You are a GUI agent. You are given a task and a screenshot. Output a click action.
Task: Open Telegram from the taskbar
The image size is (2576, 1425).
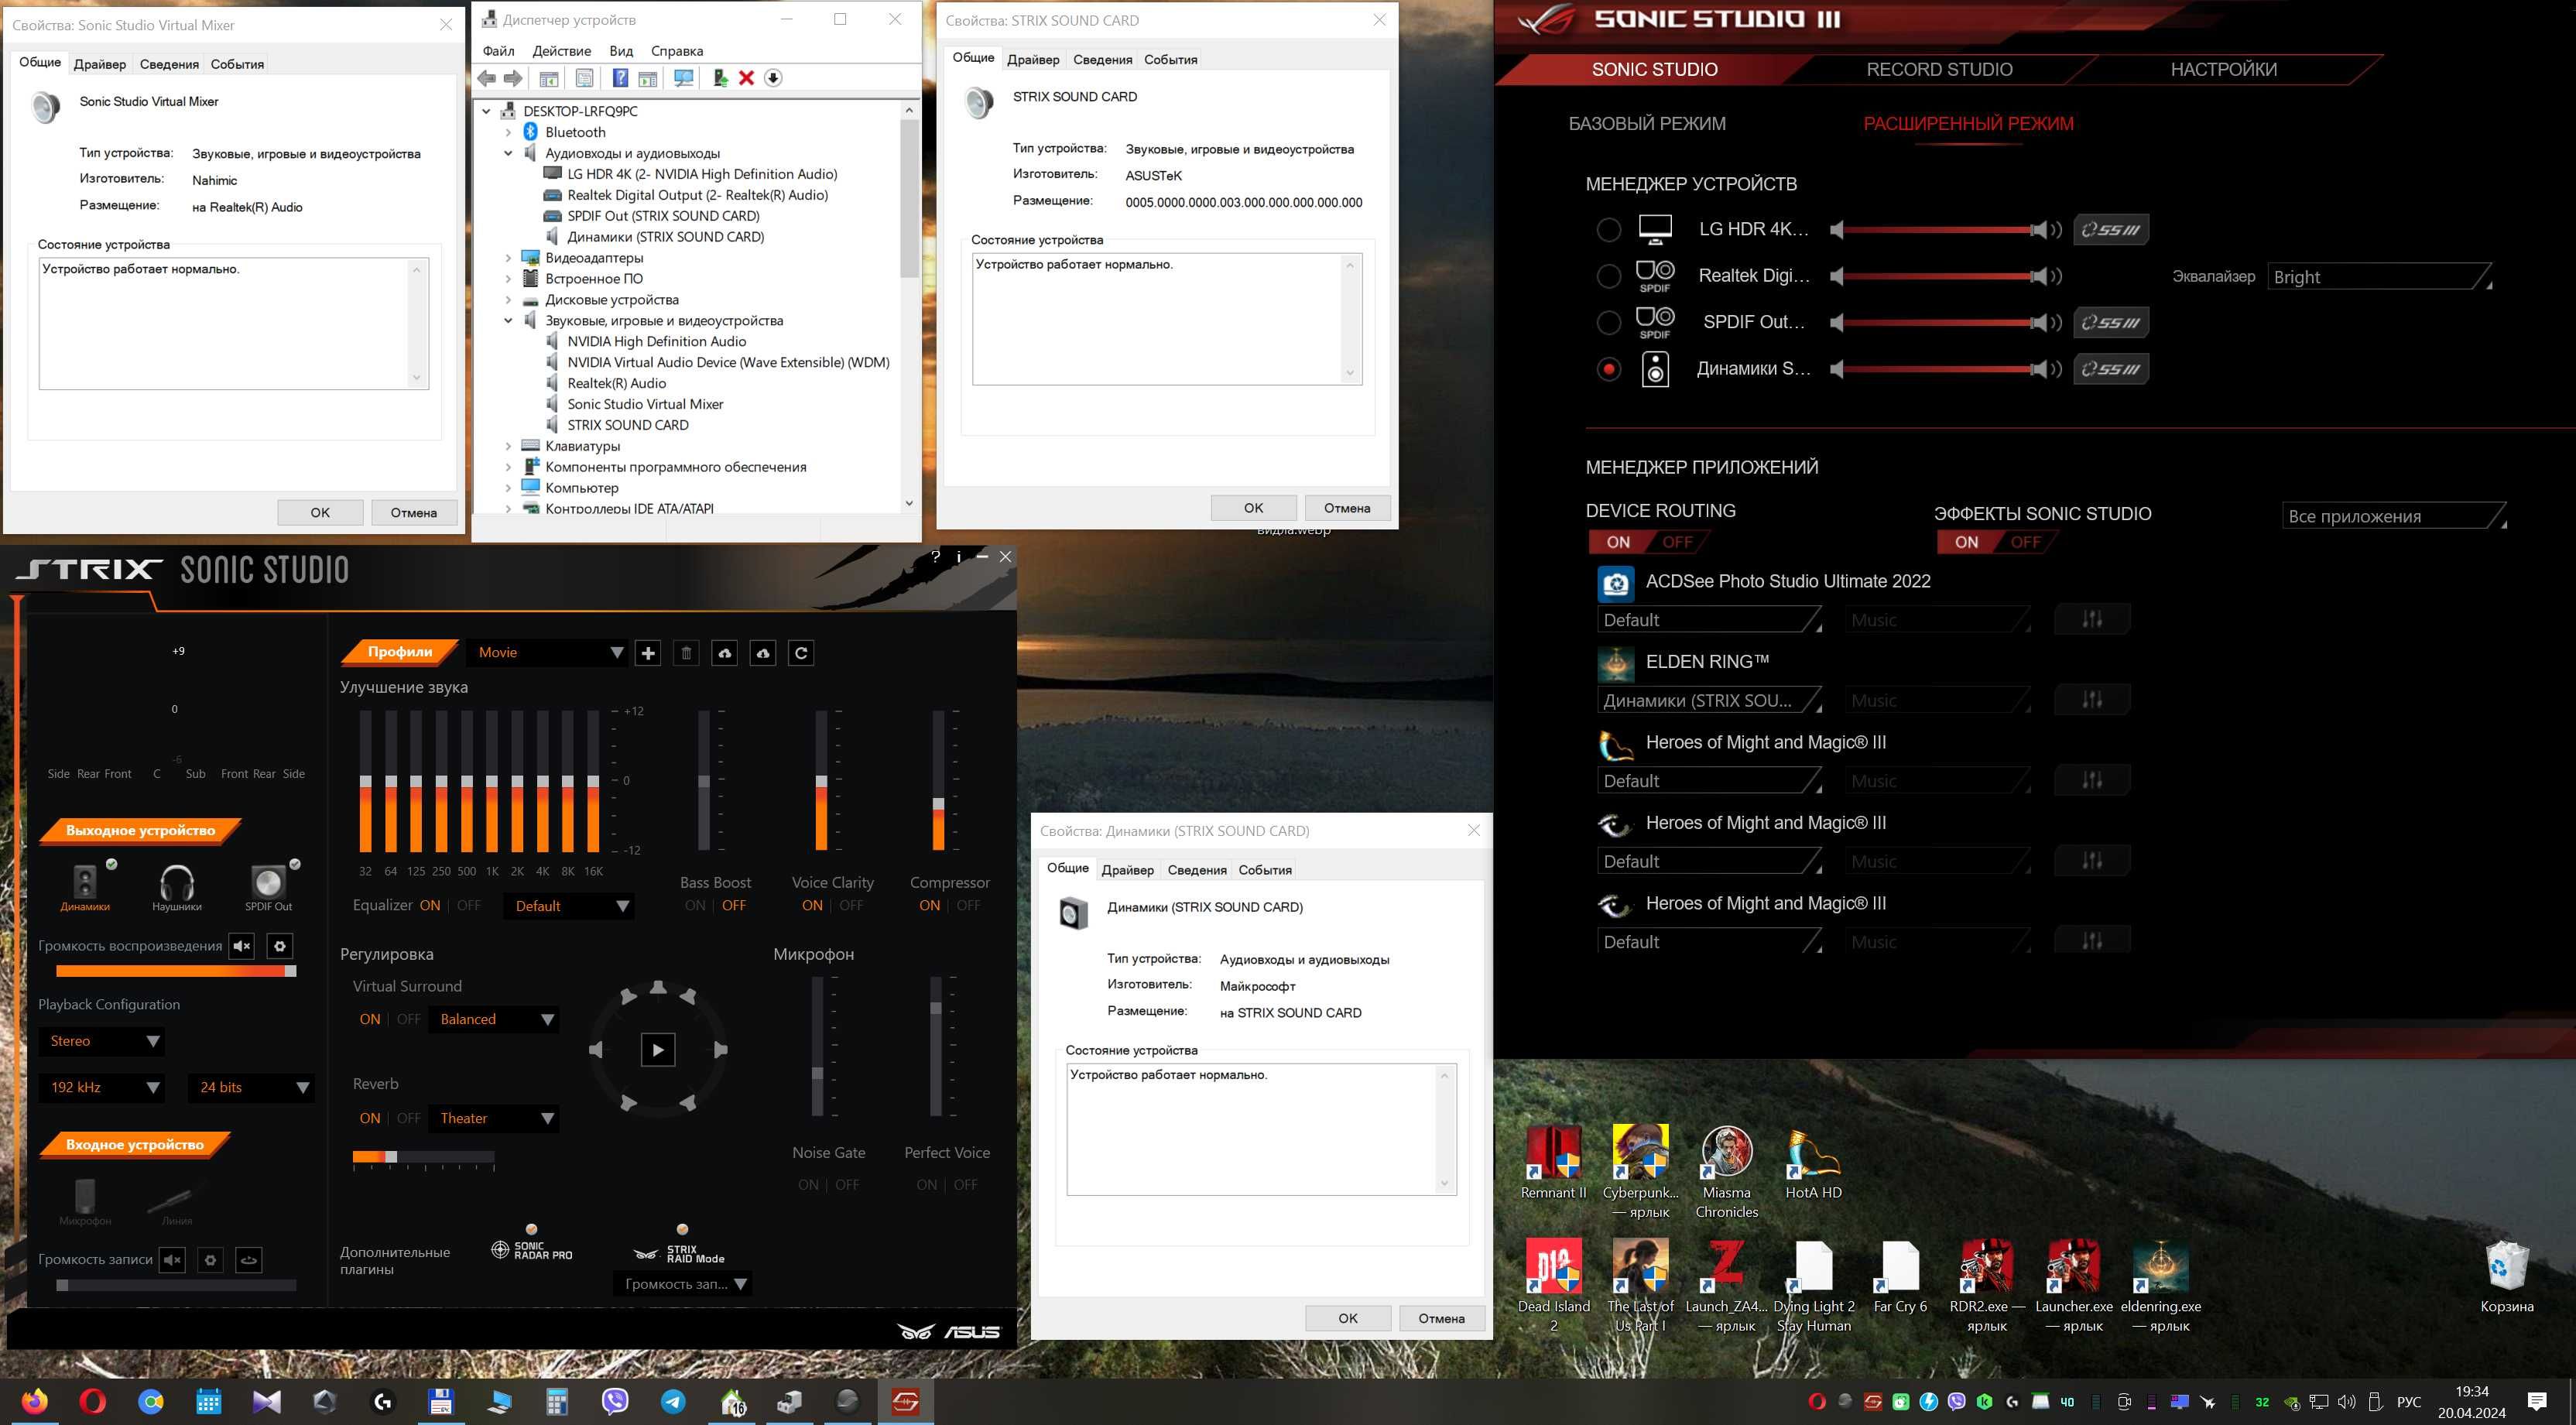pos(673,1401)
